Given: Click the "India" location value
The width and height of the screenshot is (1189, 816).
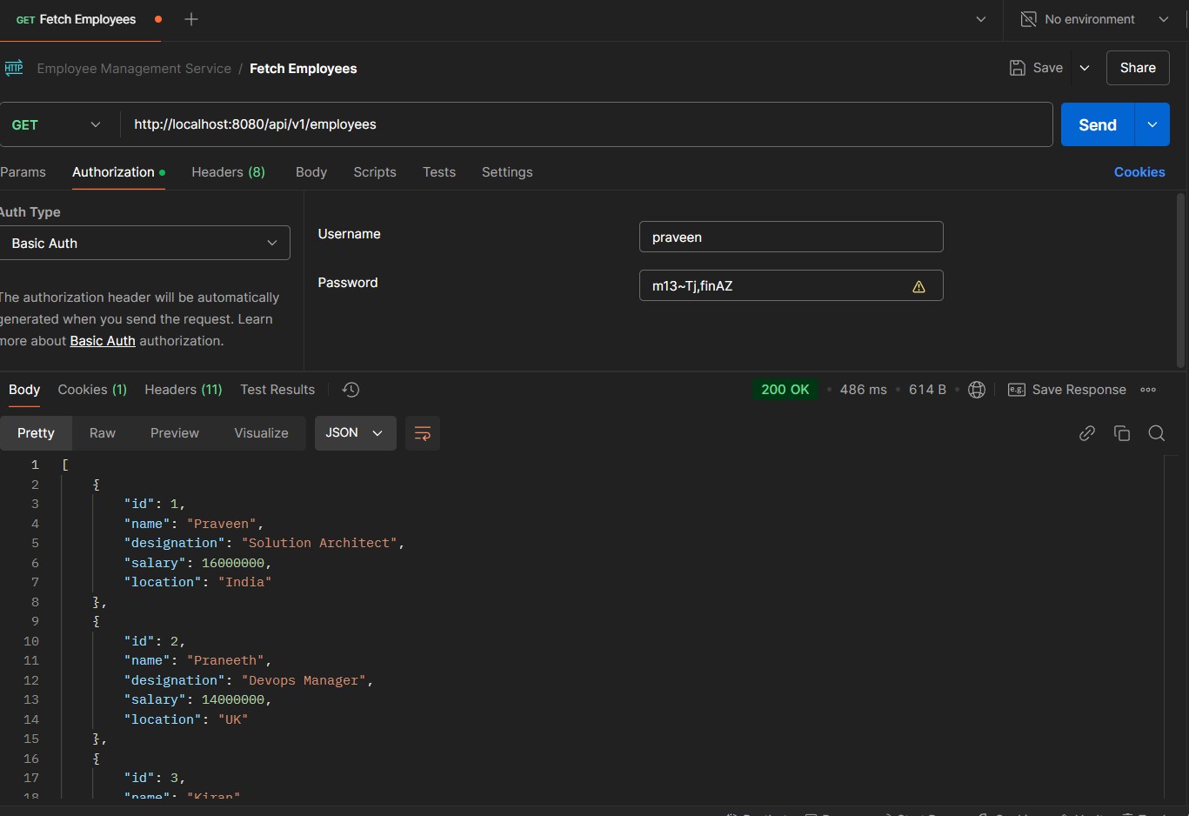Looking at the screenshot, I should tap(244, 582).
